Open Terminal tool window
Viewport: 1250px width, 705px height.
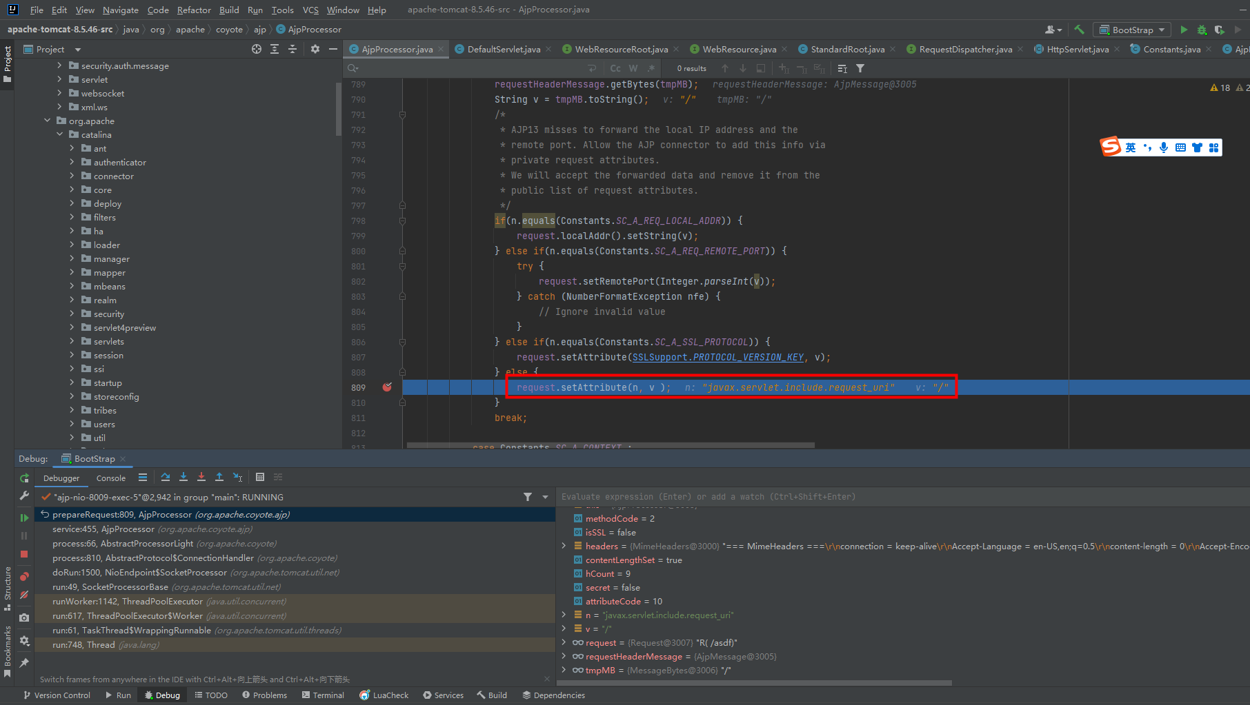323,695
